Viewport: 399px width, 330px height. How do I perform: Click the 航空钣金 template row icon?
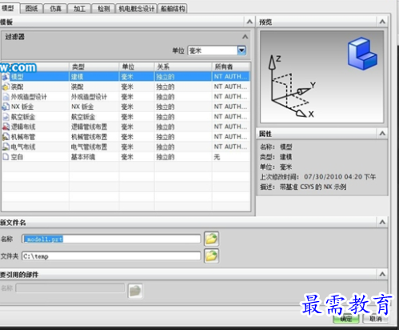point(6,117)
